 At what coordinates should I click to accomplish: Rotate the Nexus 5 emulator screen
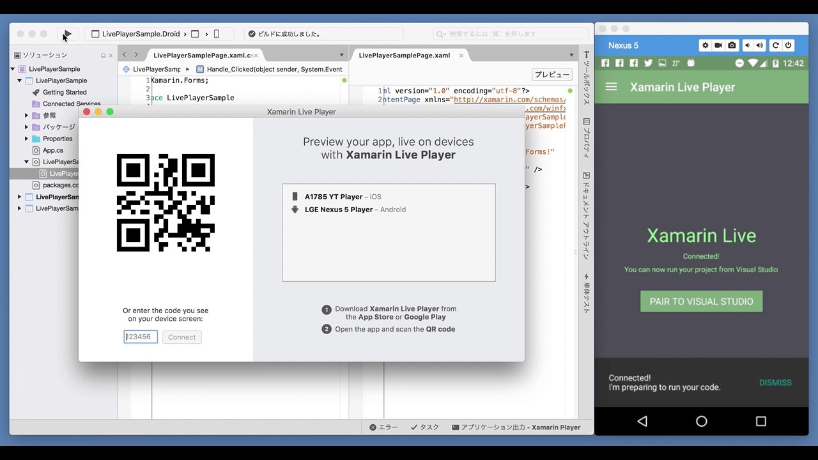coord(776,45)
